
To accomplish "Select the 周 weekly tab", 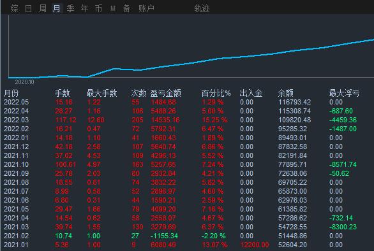I will coord(43,8).
